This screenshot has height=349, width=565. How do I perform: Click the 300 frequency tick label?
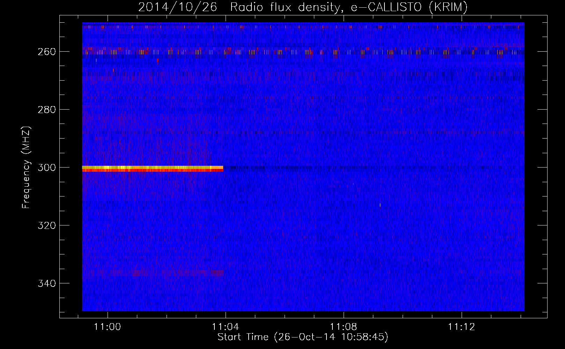47,168
